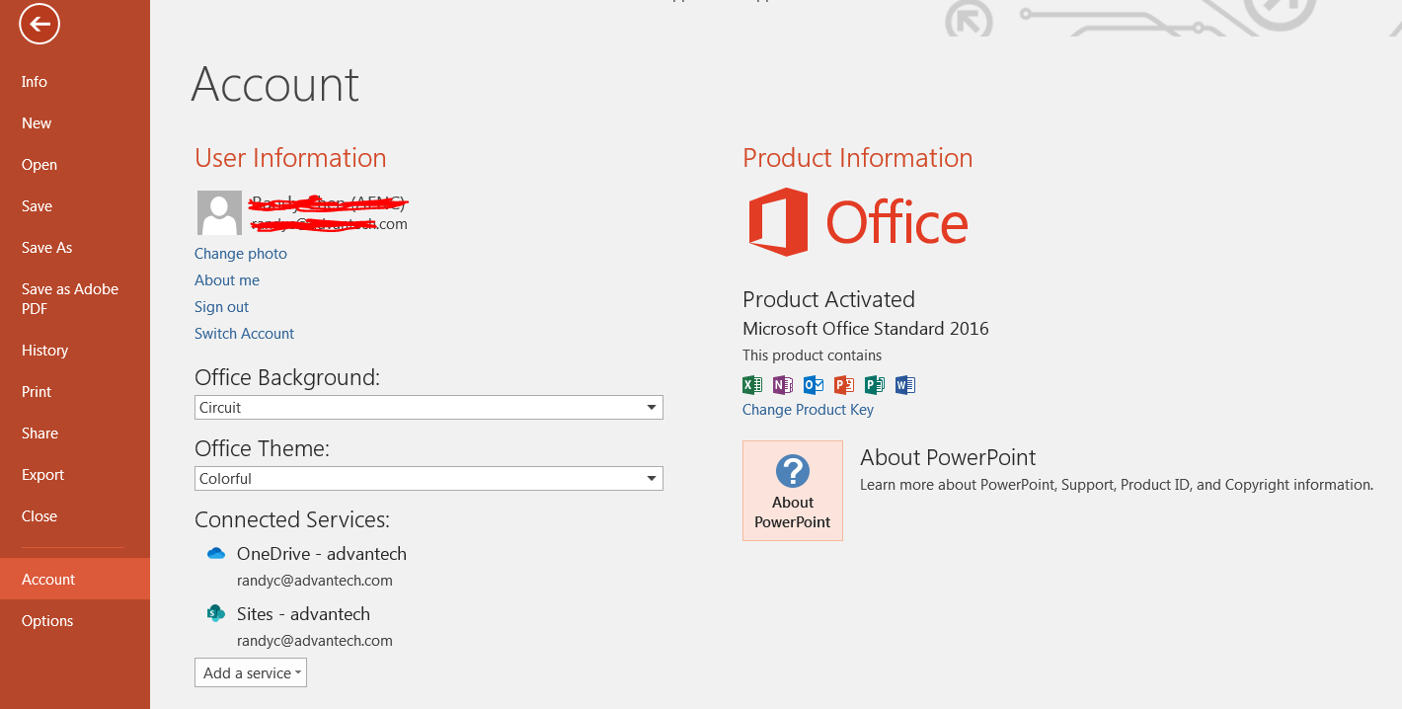Open the Share page
Screen dimensions: 1402x709
(75, 433)
